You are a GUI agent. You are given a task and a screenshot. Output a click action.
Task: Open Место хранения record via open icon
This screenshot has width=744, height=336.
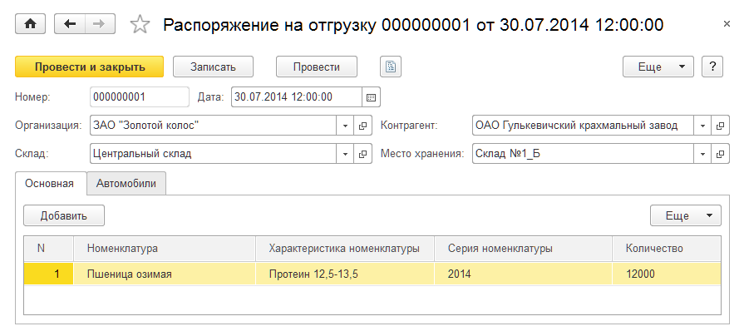[x=720, y=154]
